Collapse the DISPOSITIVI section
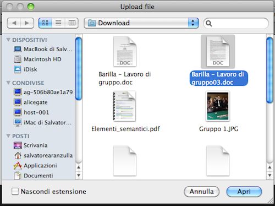 click(8, 40)
